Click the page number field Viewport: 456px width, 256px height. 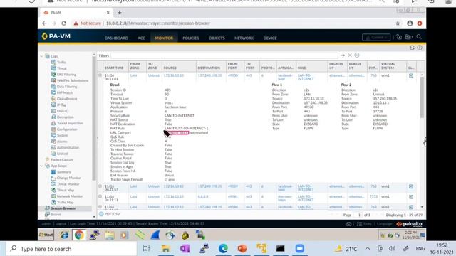tap(358, 215)
